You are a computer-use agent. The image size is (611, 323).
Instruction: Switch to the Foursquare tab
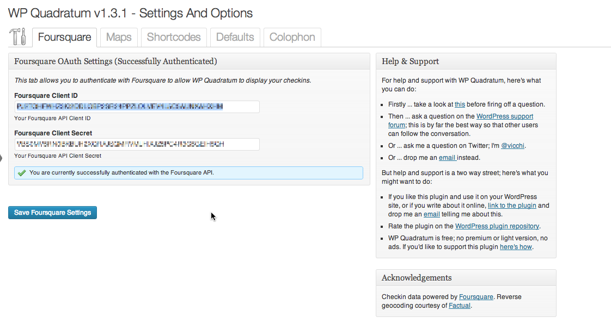65,38
